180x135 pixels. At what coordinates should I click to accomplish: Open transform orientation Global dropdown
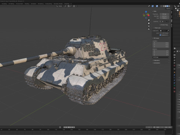point(60,6)
